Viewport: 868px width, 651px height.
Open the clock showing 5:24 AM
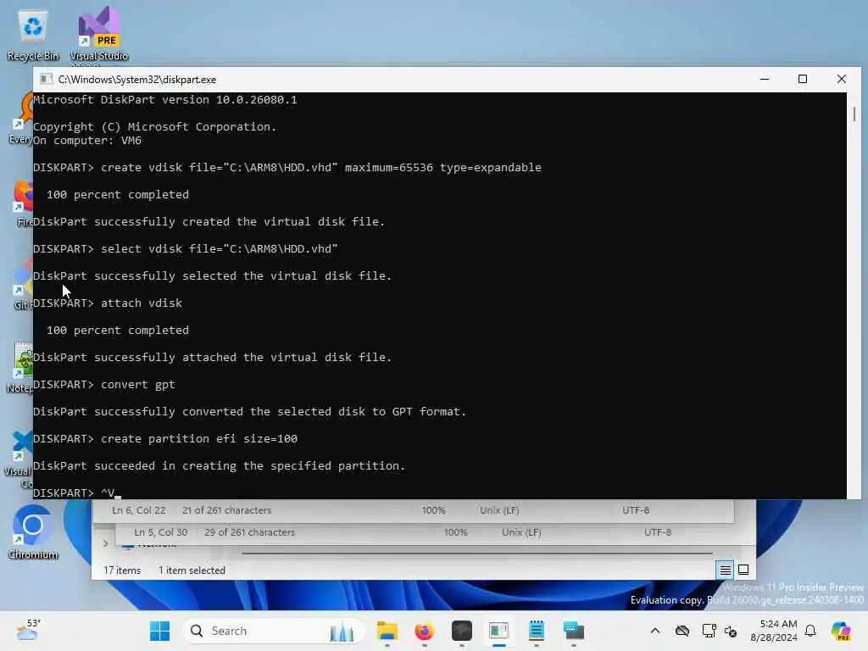[x=774, y=631]
